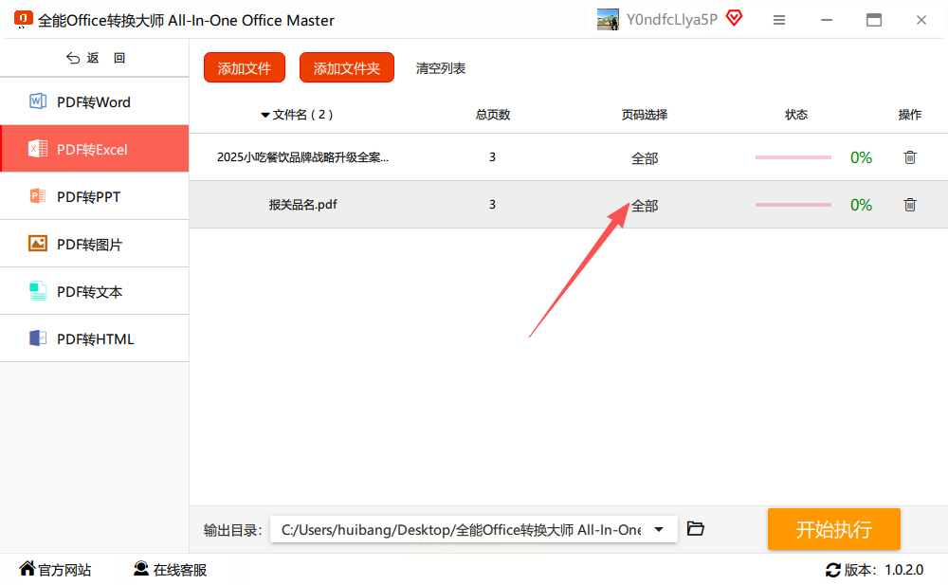948x585 pixels.
Task: Open the 官方网站 link
Action: coord(64,570)
